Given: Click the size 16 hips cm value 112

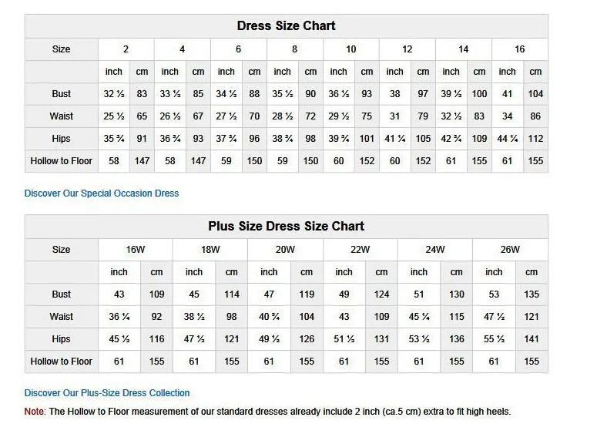Looking at the screenshot, I should click(x=535, y=138).
